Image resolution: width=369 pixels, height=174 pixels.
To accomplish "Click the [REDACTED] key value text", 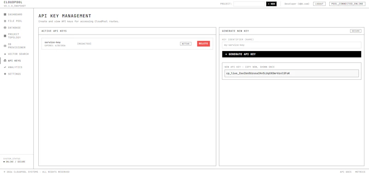I will coord(84,44).
